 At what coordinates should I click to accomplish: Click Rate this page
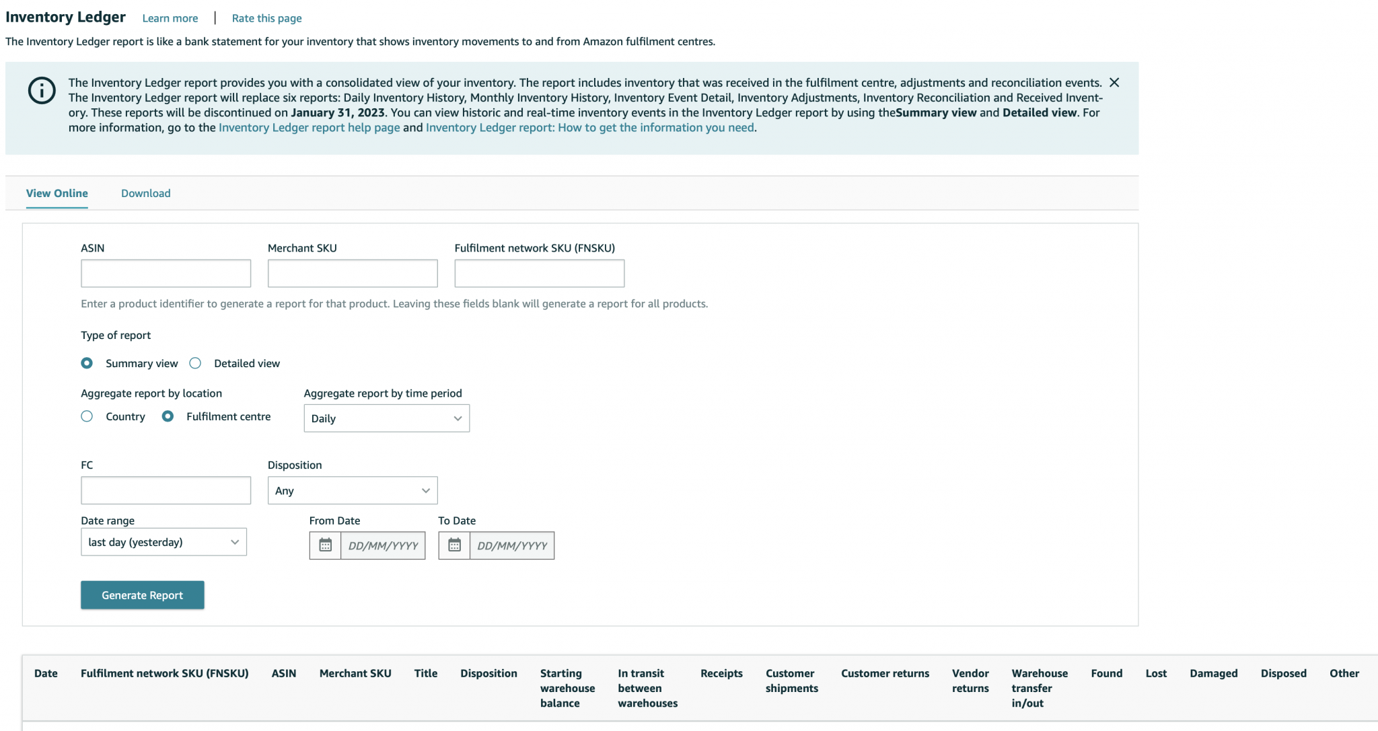pos(266,18)
